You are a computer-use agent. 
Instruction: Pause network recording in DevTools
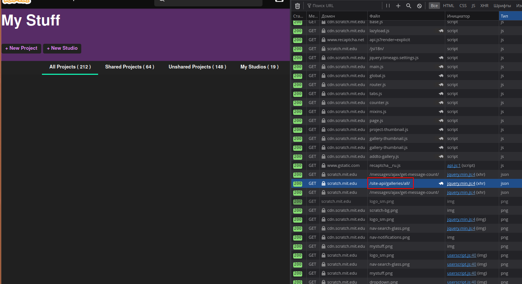pyautogui.click(x=388, y=6)
